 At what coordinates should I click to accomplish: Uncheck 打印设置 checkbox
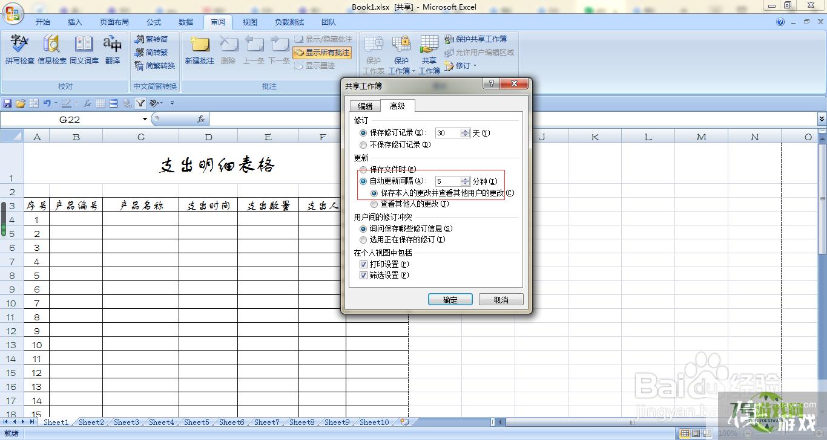(x=363, y=265)
